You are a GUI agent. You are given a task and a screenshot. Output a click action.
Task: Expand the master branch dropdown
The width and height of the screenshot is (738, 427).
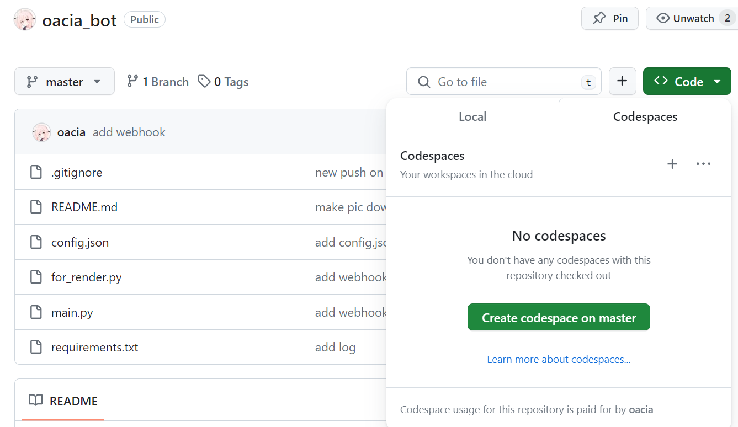[64, 82]
